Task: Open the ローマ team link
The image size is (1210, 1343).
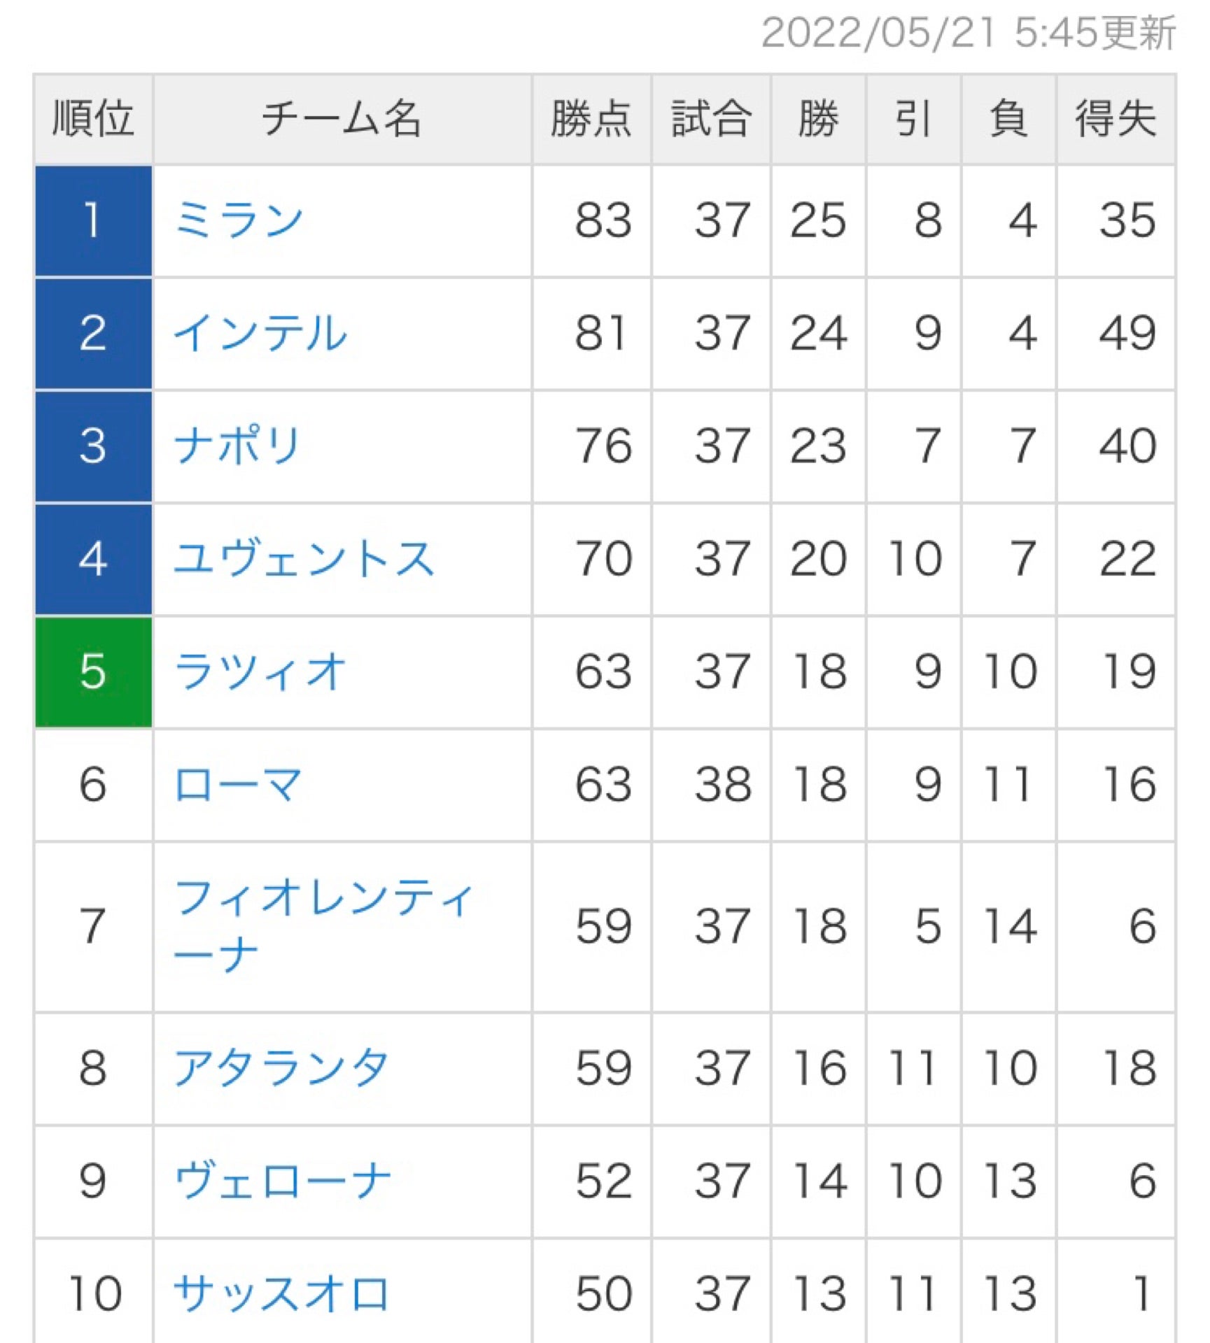Action: point(238,784)
